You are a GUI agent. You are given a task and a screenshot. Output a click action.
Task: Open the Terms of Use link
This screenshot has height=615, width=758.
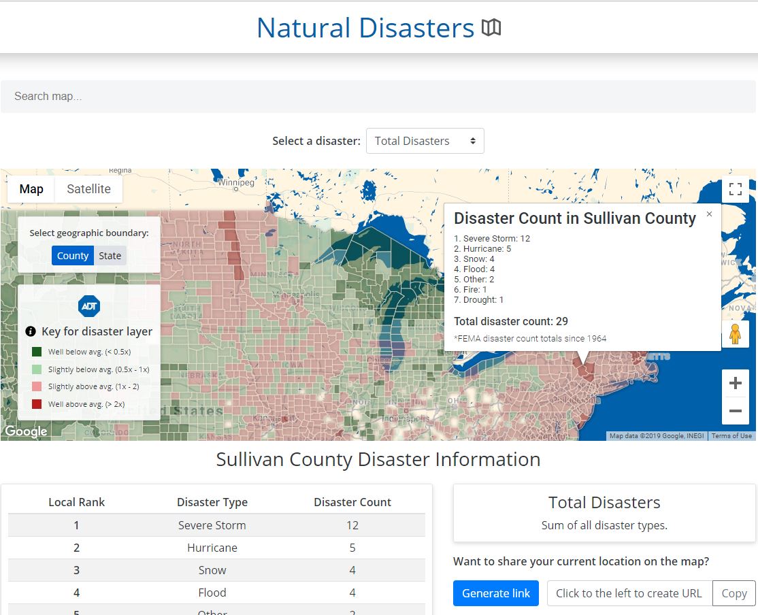pyautogui.click(x=731, y=435)
